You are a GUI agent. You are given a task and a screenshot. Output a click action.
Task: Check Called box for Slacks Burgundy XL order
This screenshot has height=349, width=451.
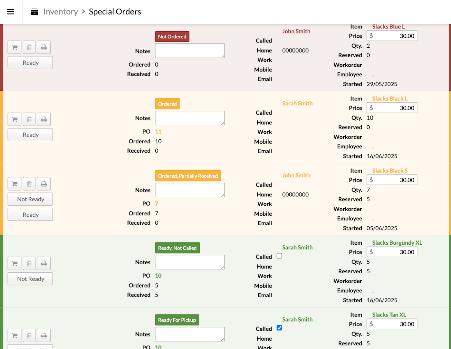click(279, 256)
